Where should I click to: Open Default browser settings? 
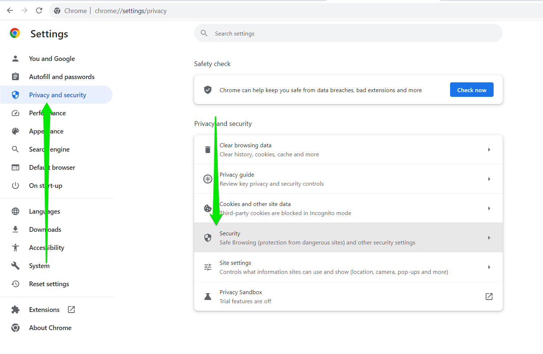(52, 167)
